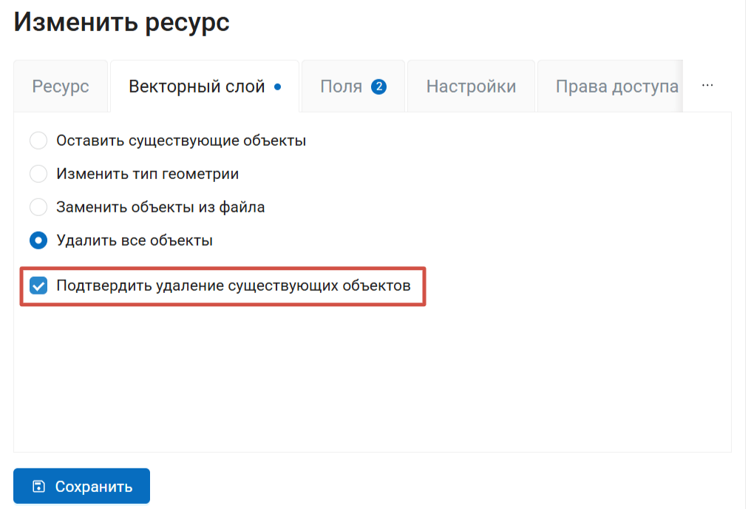Go to the Поля tab
The image size is (751, 509).
[353, 87]
